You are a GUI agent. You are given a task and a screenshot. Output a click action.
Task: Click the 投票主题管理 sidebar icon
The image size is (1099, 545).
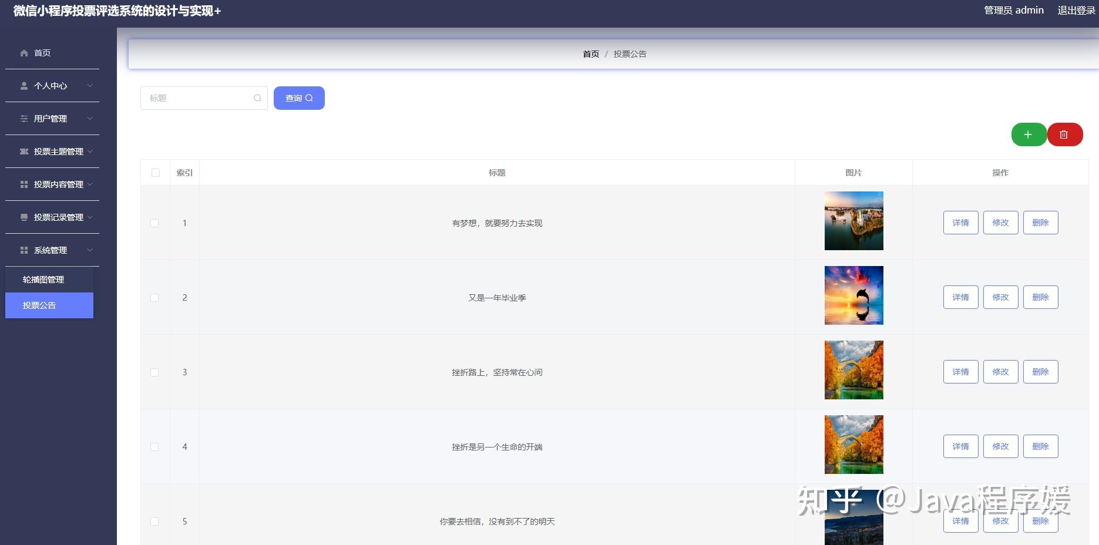(x=23, y=152)
